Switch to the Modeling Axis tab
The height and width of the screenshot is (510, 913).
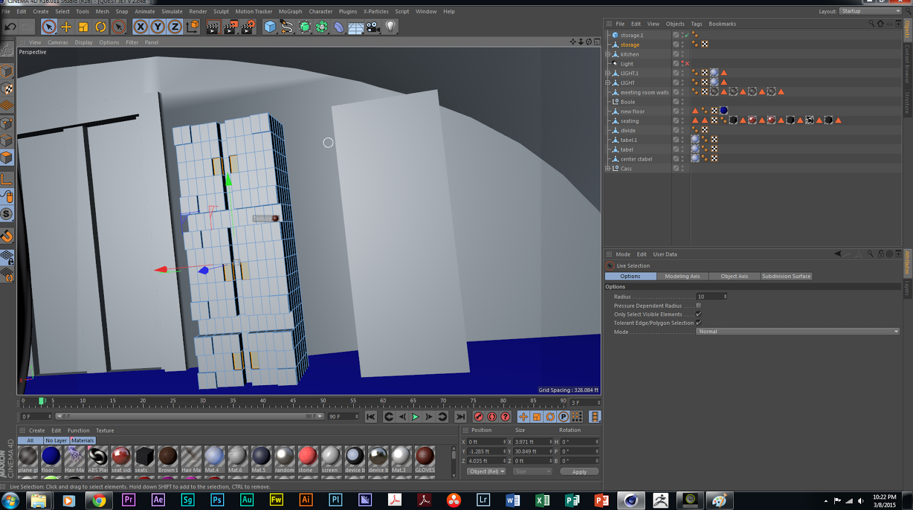682,276
